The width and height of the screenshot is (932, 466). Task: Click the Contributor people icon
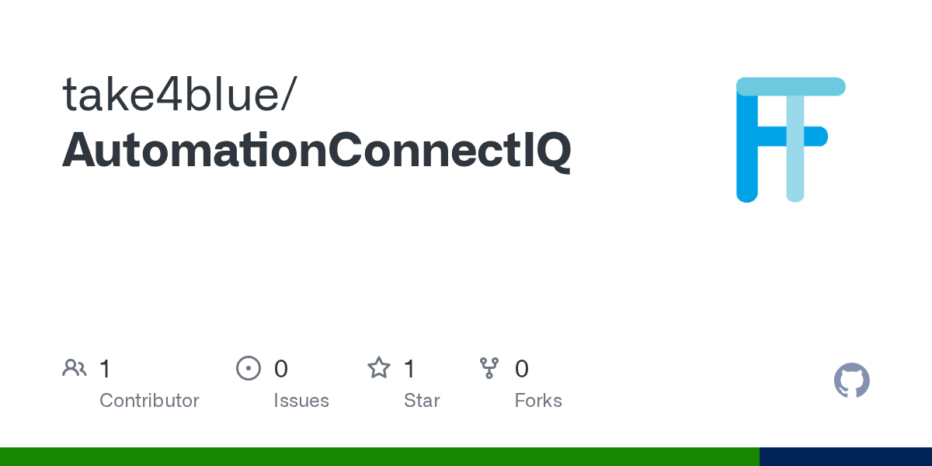(x=75, y=368)
